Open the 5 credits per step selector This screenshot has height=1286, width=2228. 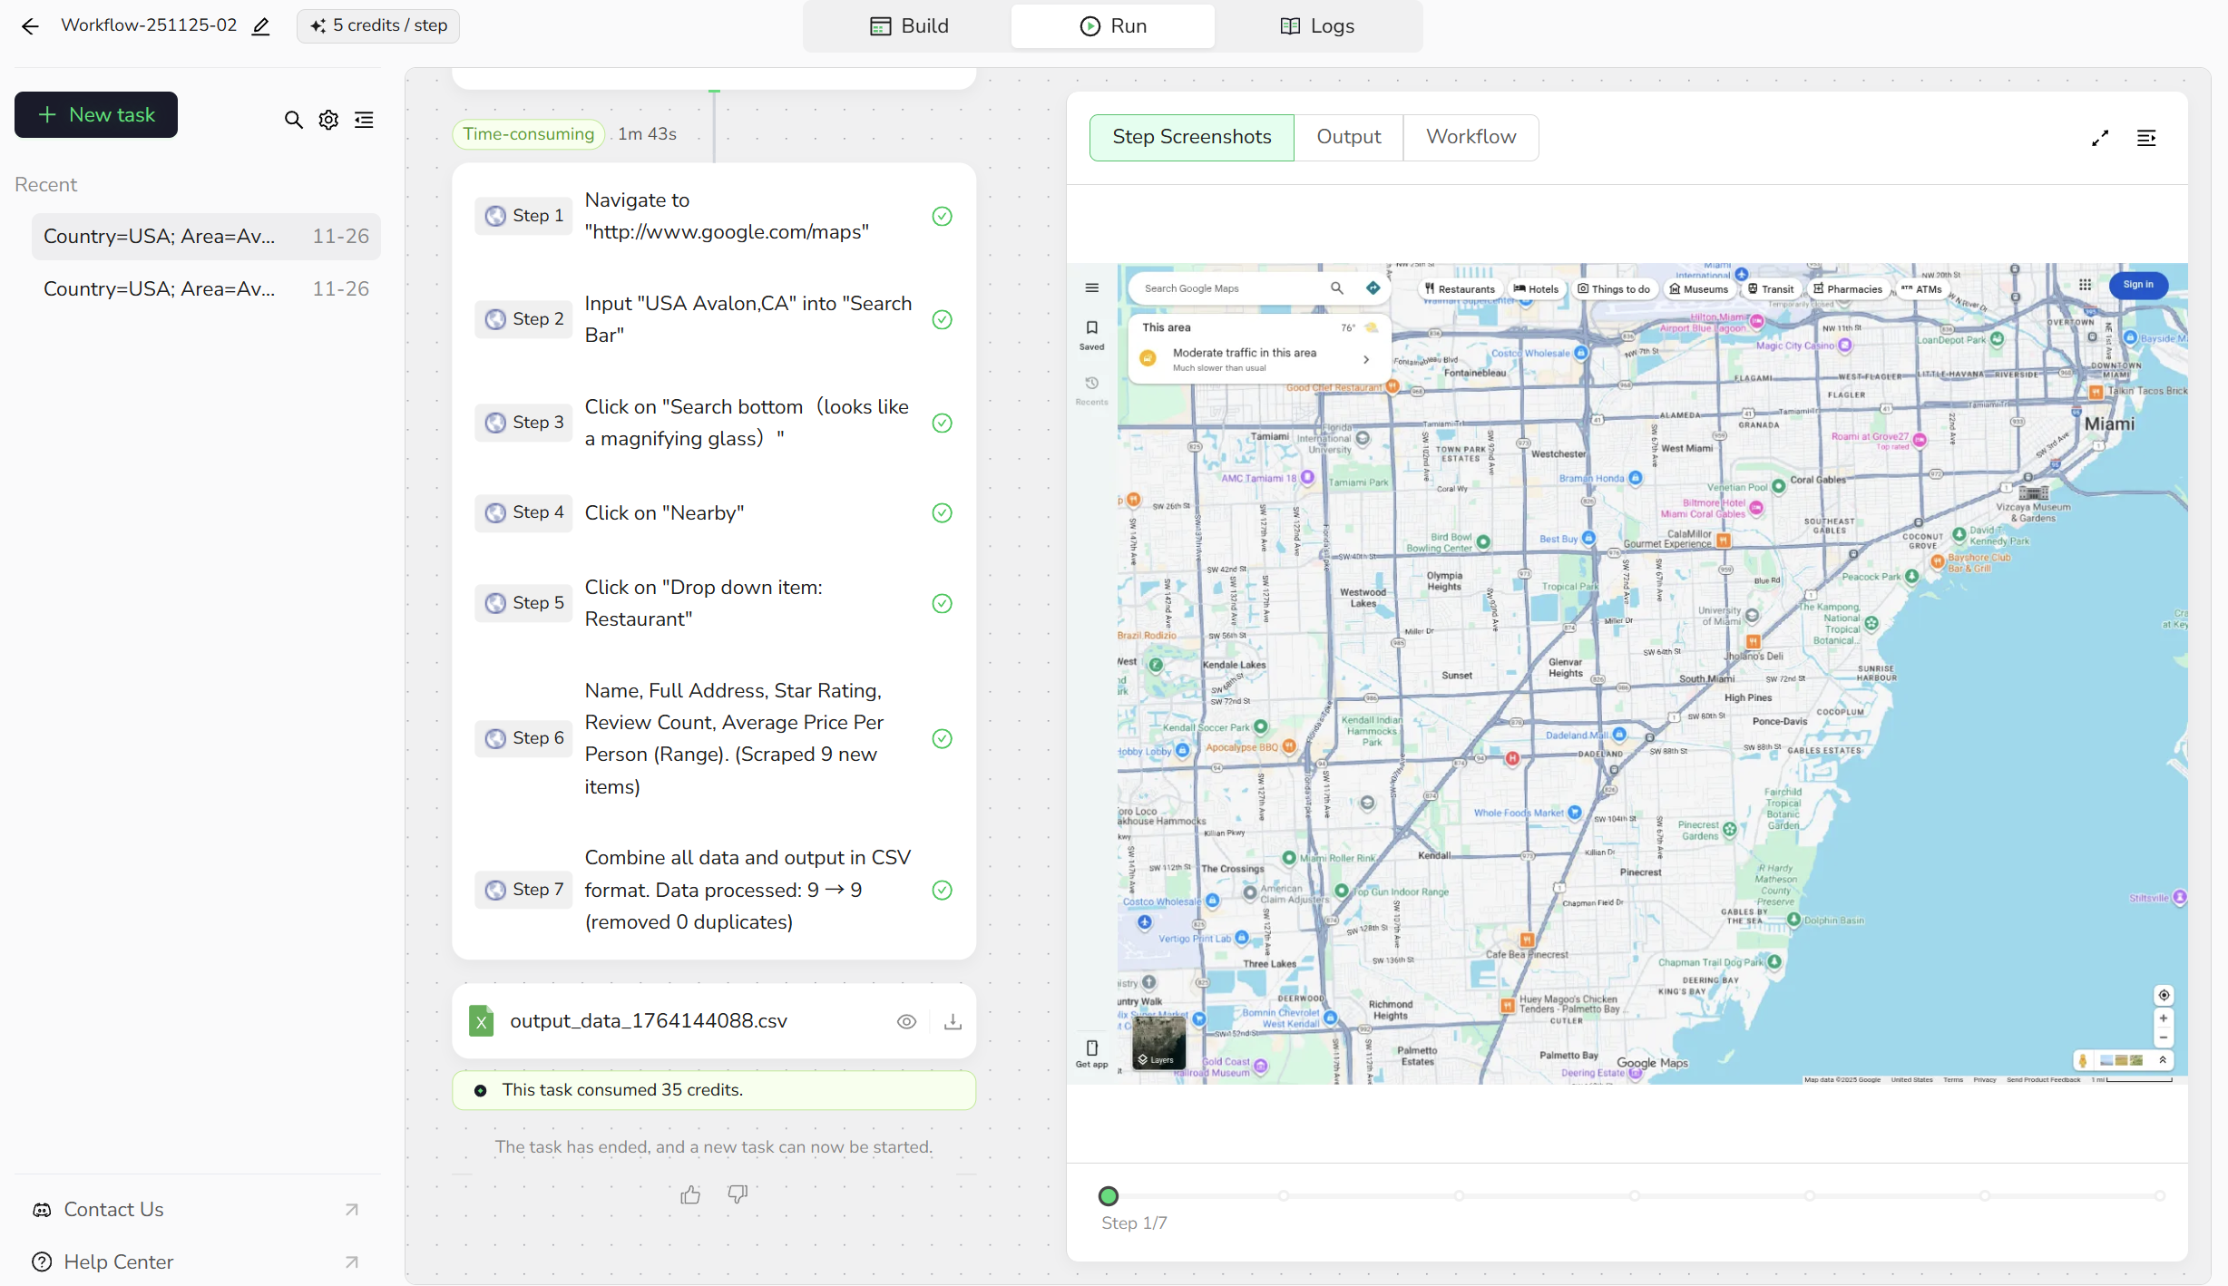coord(378,26)
